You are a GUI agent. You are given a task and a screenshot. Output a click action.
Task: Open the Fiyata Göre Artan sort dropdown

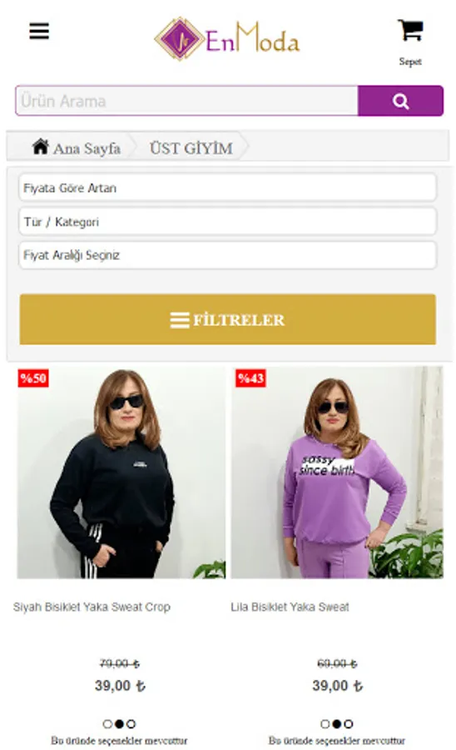pyautogui.click(x=227, y=187)
